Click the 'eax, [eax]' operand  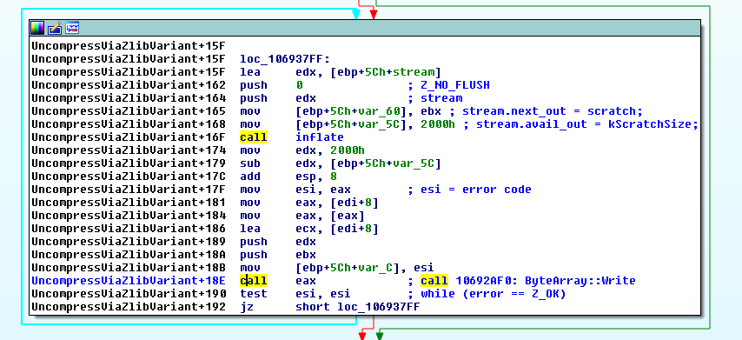click(x=330, y=216)
